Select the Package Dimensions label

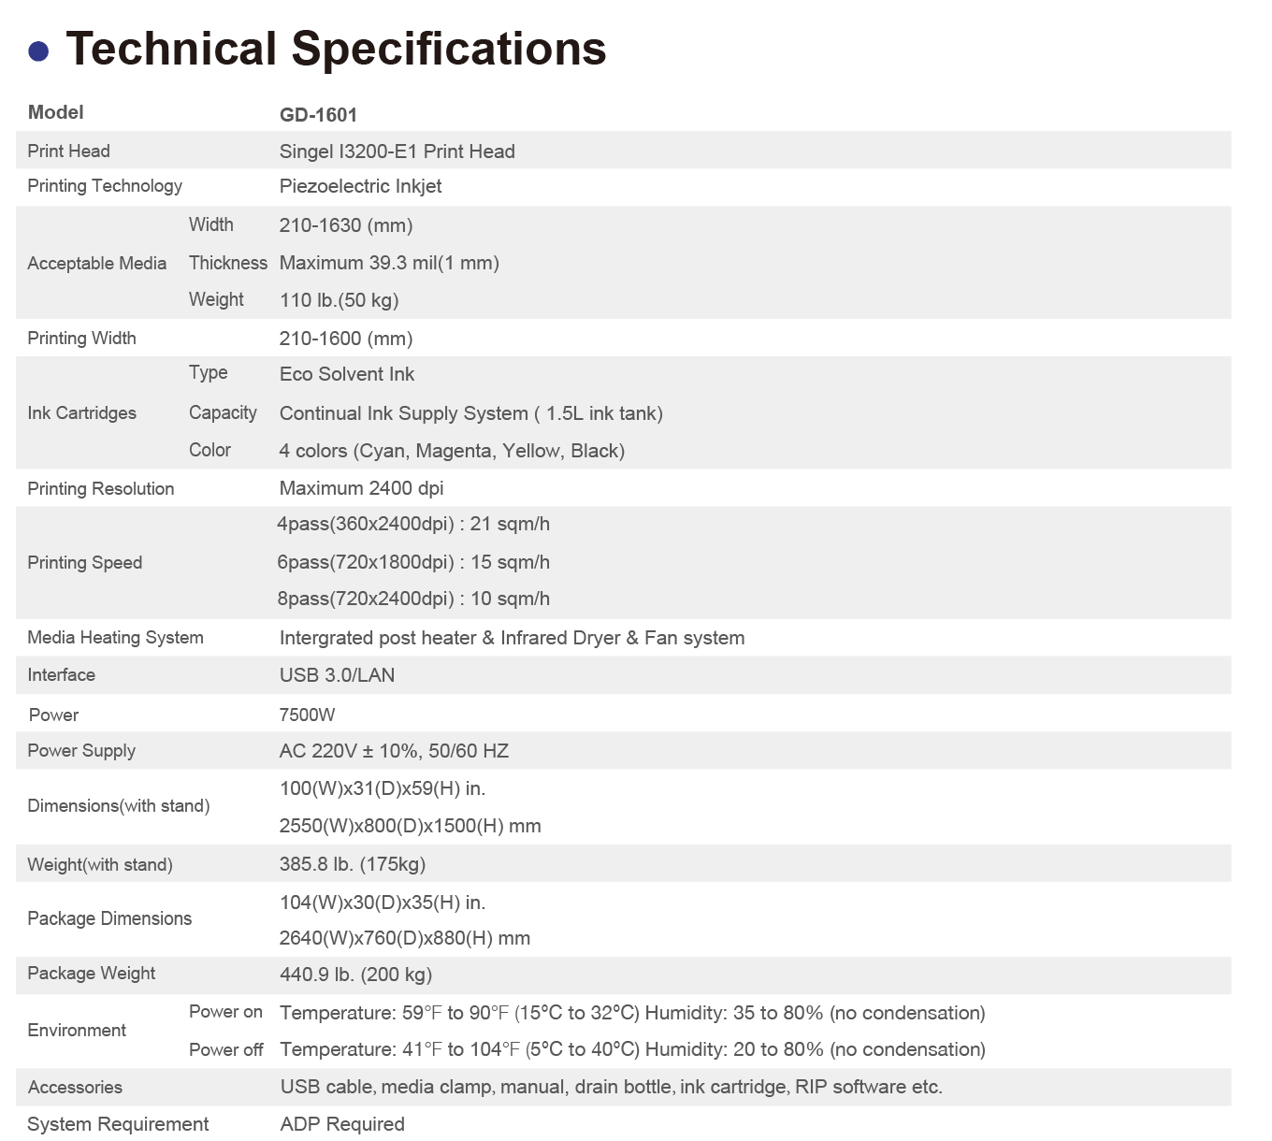pyautogui.click(x=109, y=918)
